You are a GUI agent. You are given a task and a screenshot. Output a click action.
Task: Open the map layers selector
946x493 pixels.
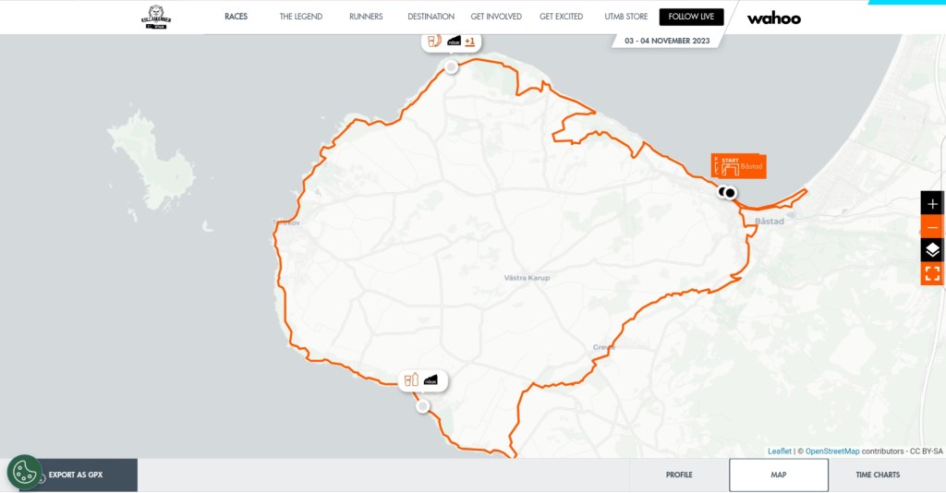(932, 250)
